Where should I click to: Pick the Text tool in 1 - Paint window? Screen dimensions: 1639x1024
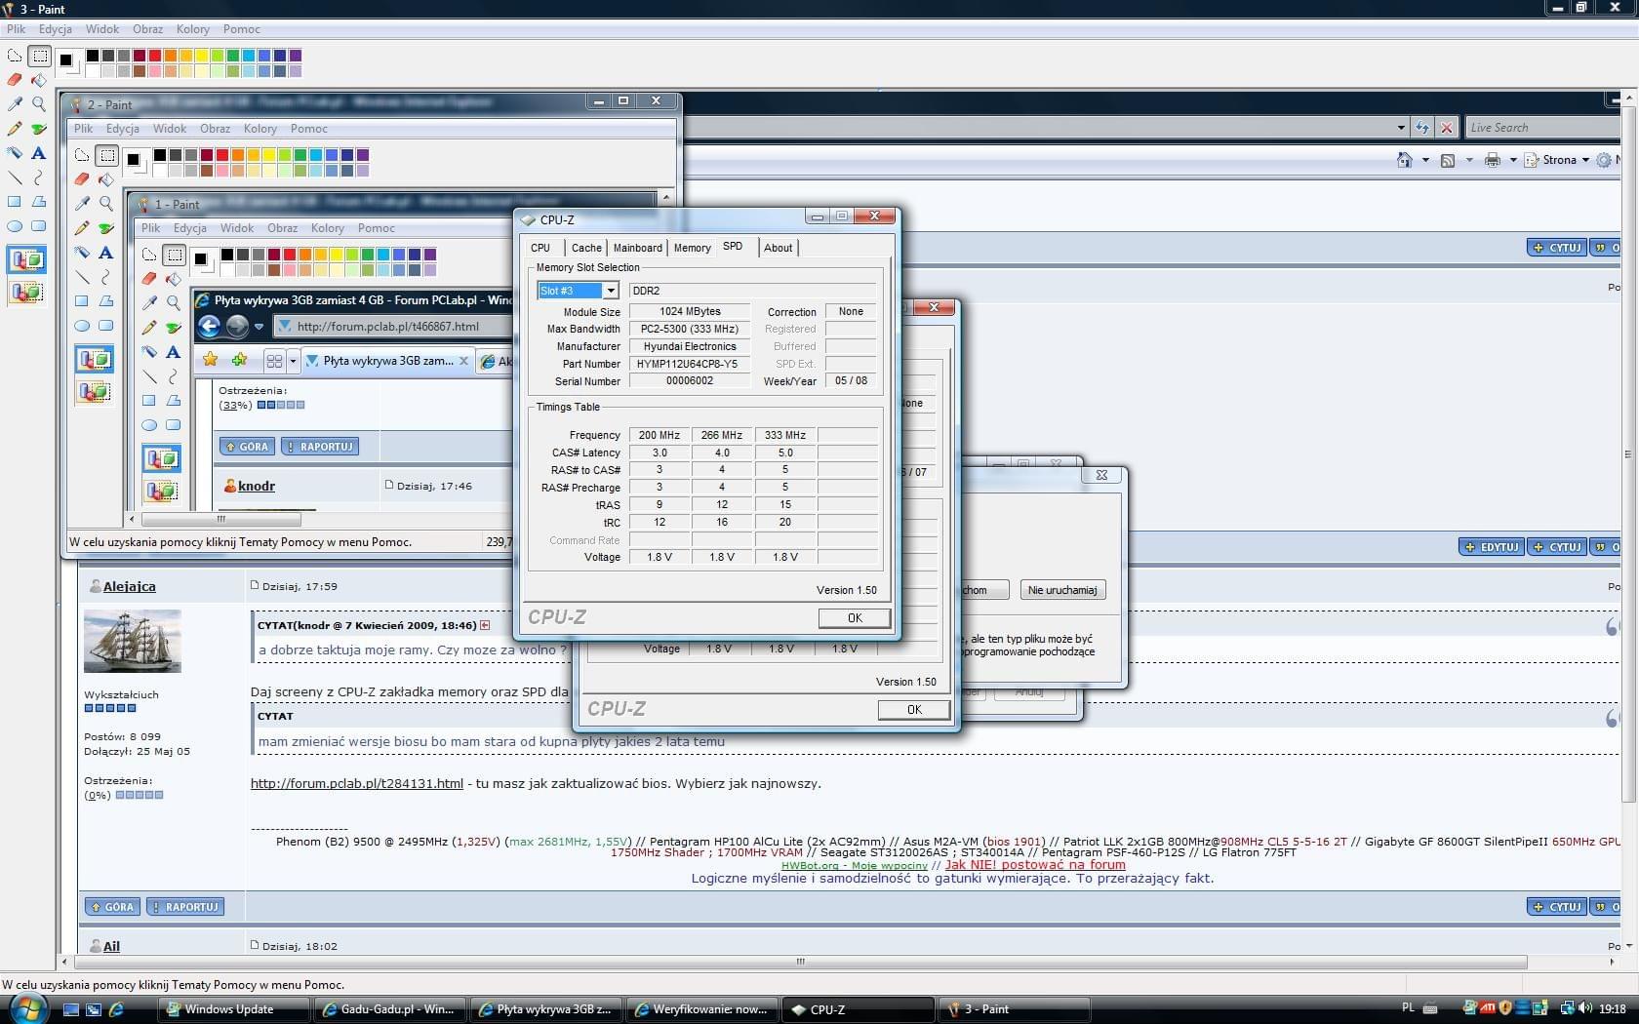[x=174, y=351]
